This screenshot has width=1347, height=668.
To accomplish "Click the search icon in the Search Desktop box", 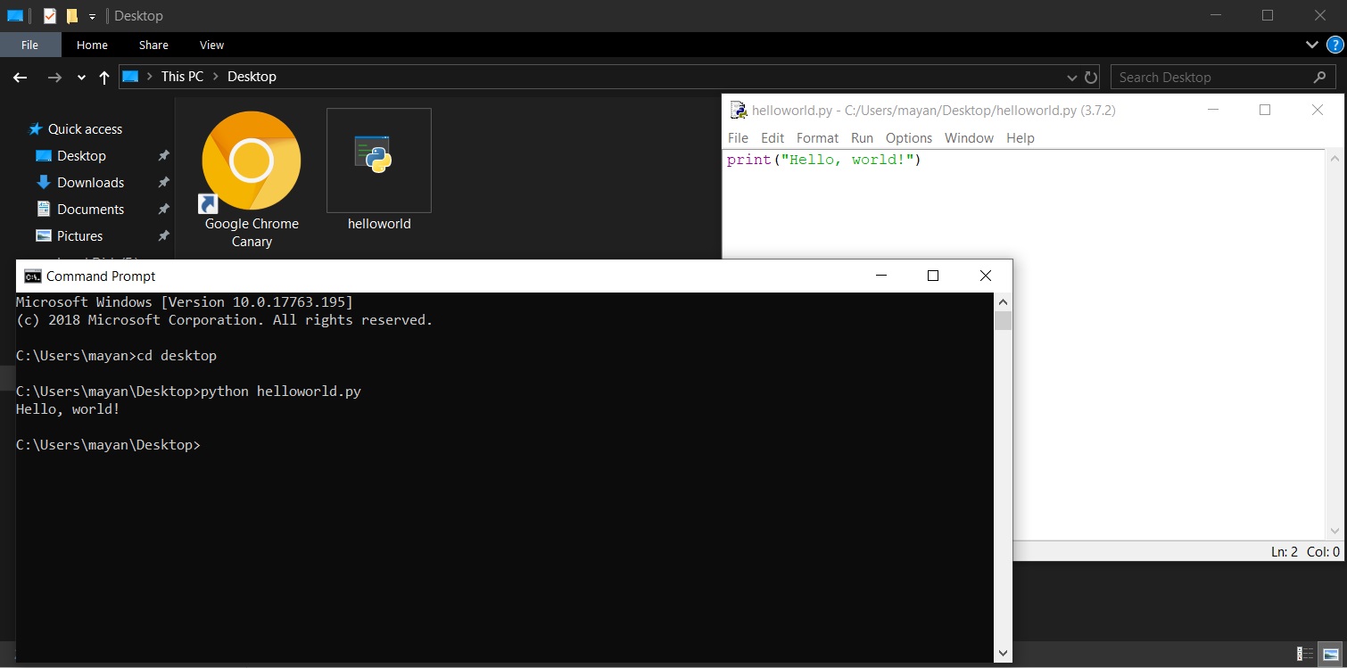I will (x=1319, y=77).
